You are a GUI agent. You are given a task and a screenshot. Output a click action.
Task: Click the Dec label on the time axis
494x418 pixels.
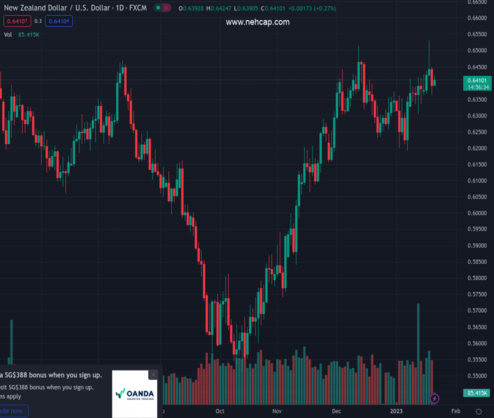pos(337,411)
